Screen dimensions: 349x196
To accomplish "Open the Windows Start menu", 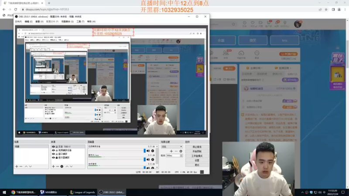I will 4,192.
